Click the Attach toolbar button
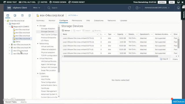 (x=77, y=31)
